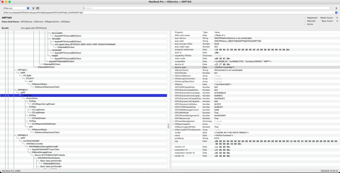Expand the IOPowerManagement dictionary

(173, 121)
